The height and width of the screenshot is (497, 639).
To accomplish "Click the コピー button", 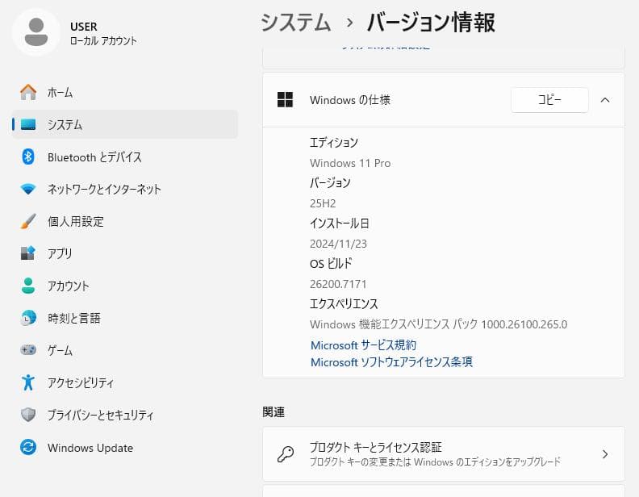I will (549, 100).
